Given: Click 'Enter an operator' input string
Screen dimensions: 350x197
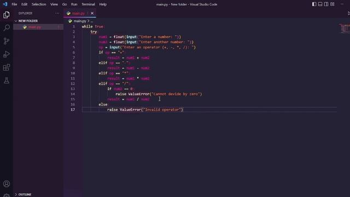Looking at the screenshot, I should point(158,48).
